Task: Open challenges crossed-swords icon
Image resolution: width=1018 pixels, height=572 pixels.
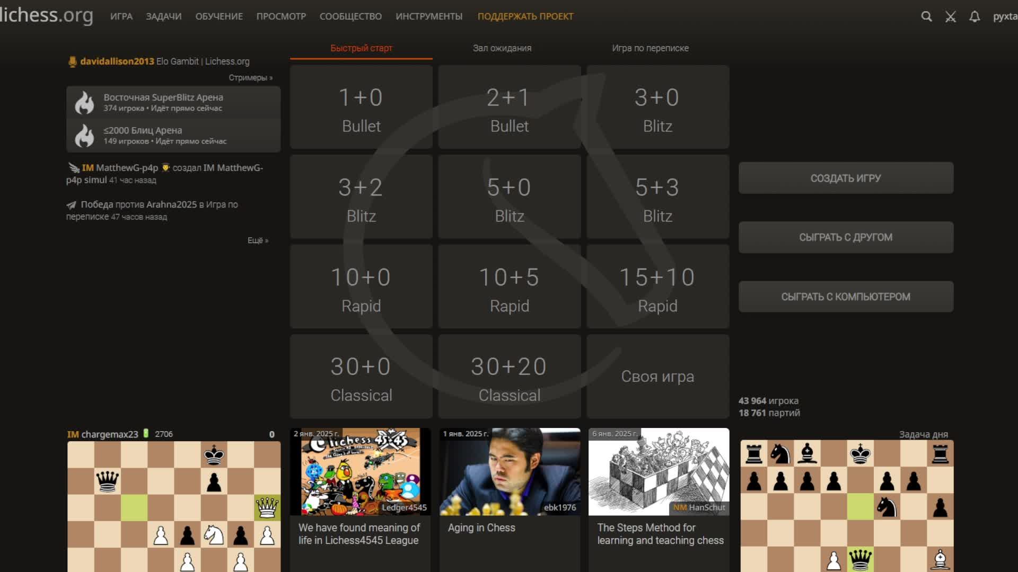Action: pyautogui.click(x=951, y=17)
